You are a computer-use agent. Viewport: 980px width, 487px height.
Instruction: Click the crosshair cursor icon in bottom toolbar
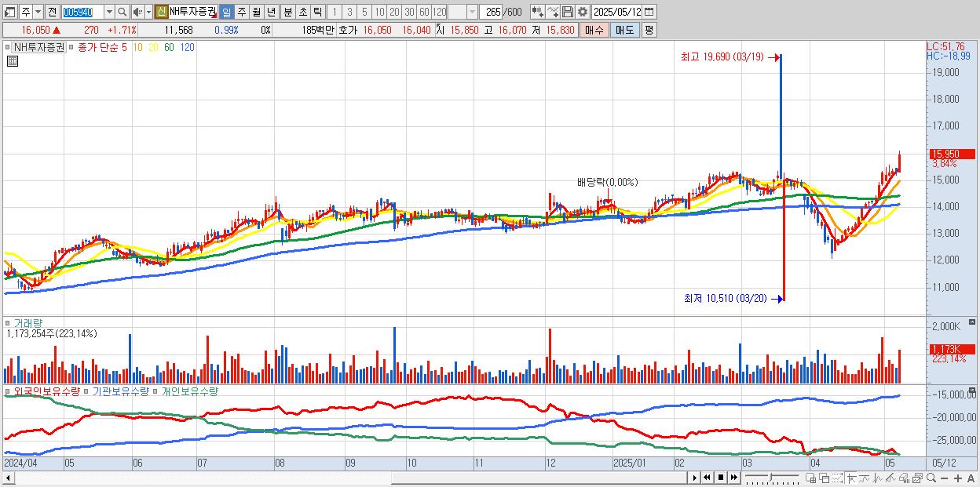click(850, 478)
